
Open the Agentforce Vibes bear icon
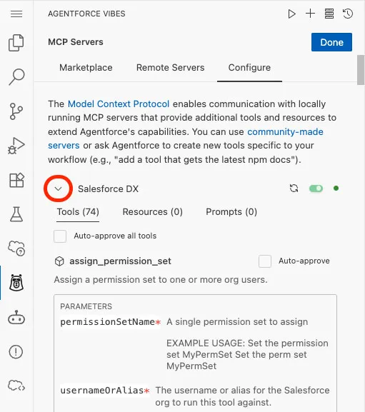click(x=16, y=283)
